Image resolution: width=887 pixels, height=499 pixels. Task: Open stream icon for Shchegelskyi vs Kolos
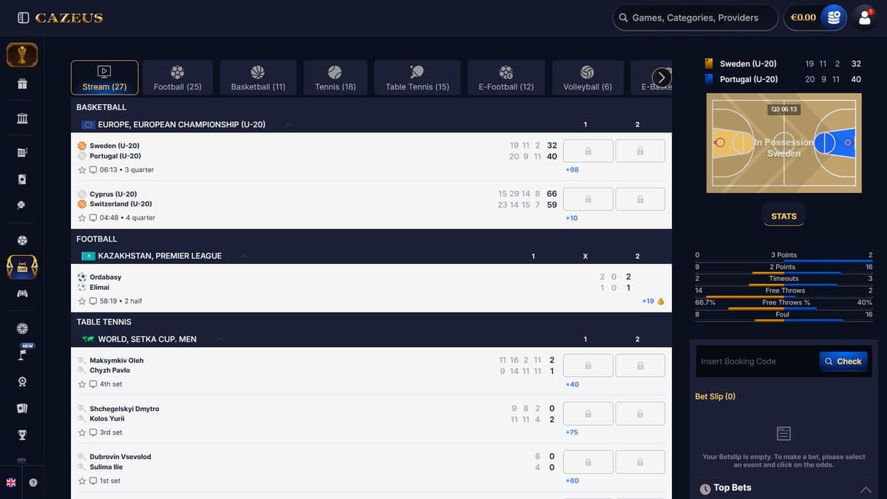click(93, 432)
